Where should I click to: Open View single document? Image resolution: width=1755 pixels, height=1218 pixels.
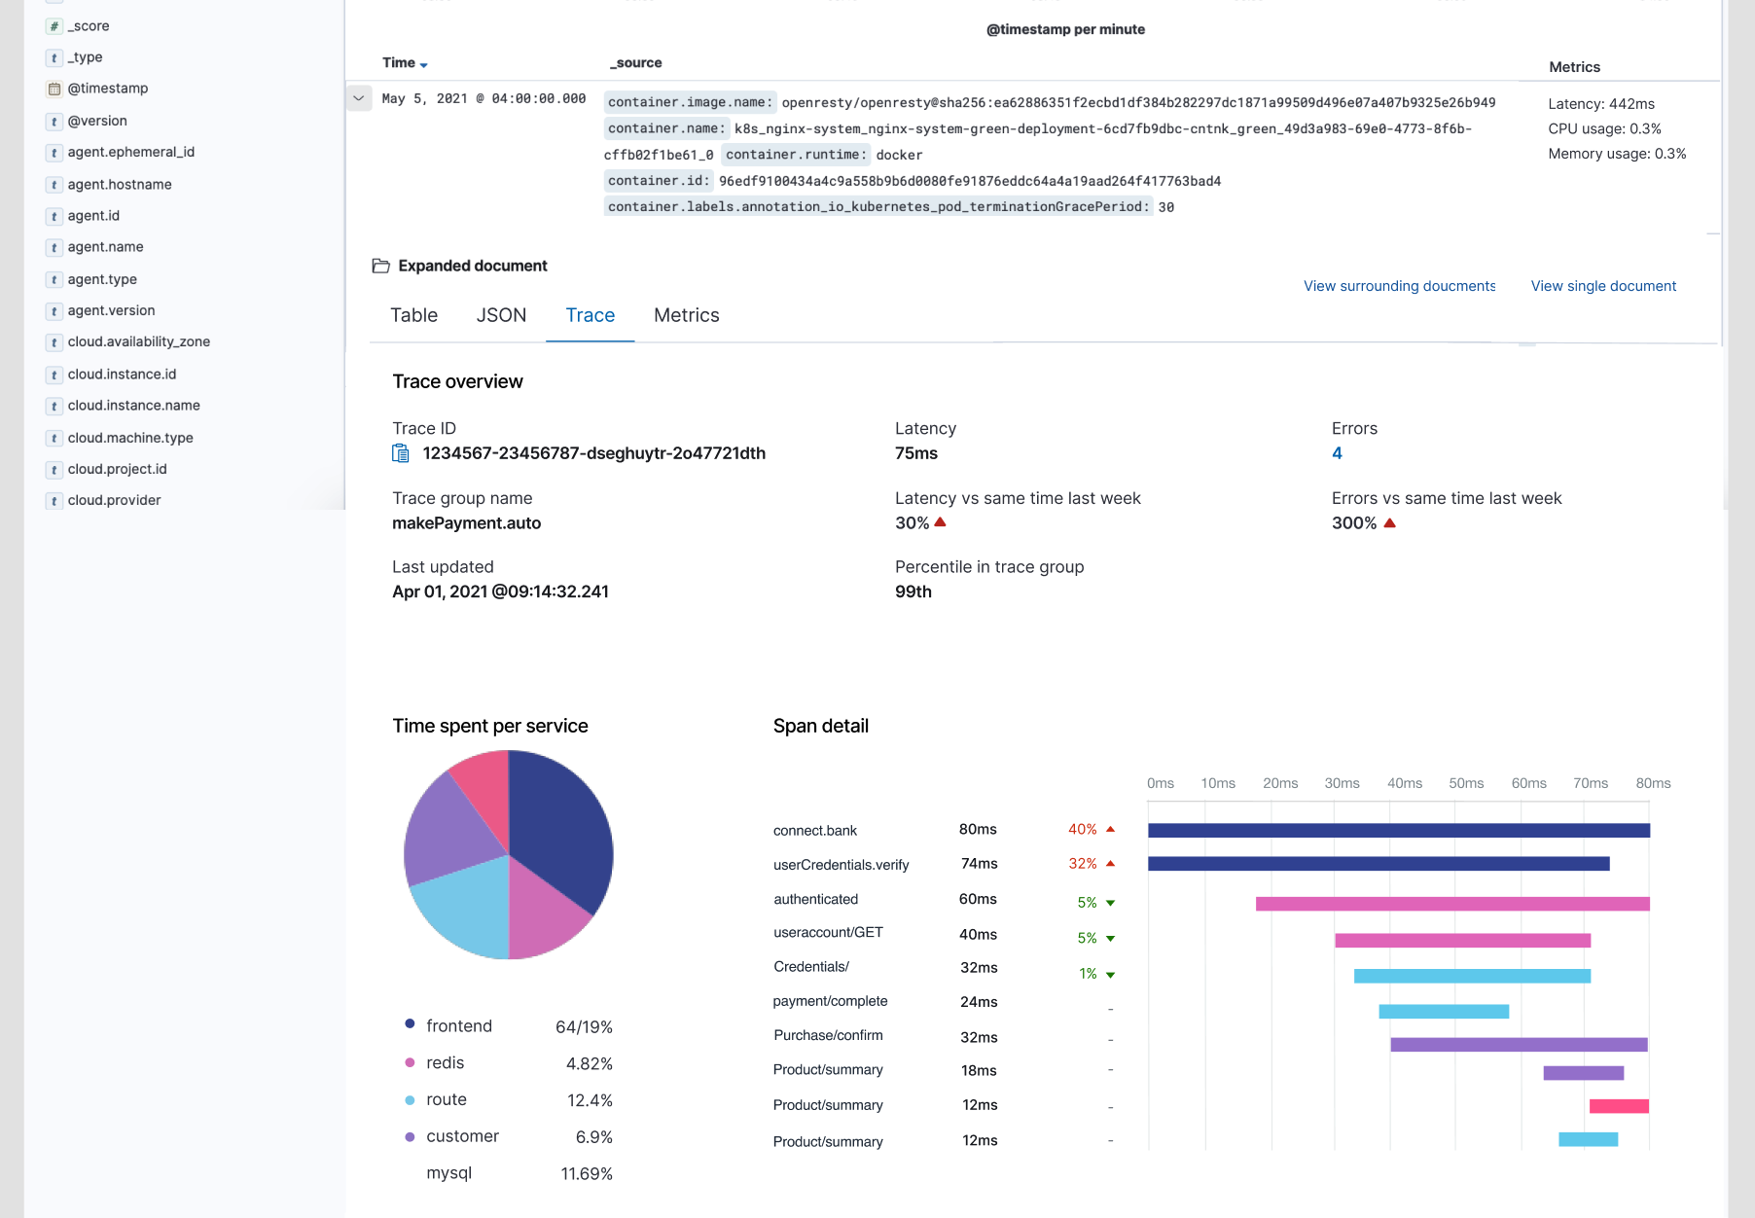[1603, 285]
